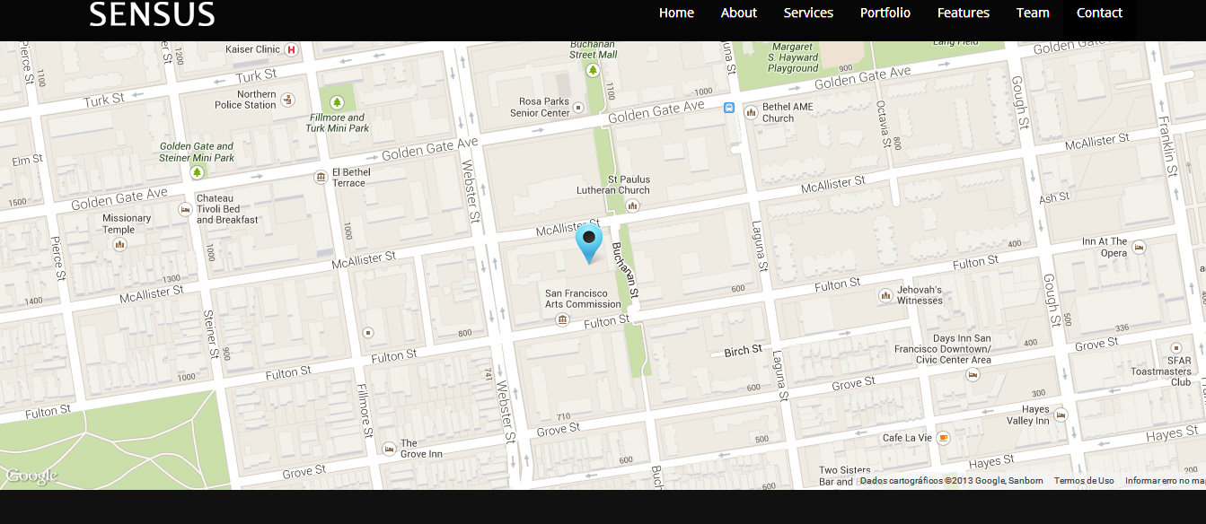Image resolution: width=1206 pixels, height=524 pixels.
Task: Select the Fillmore and Turk Mini Park icon
Action: point(338,102)
